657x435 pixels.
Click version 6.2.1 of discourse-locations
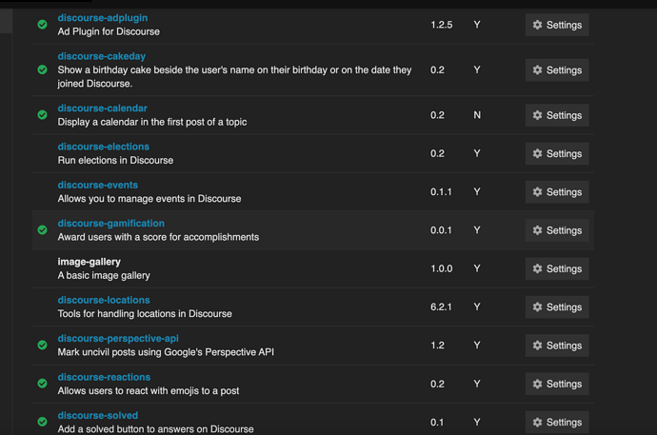point(441,306)
